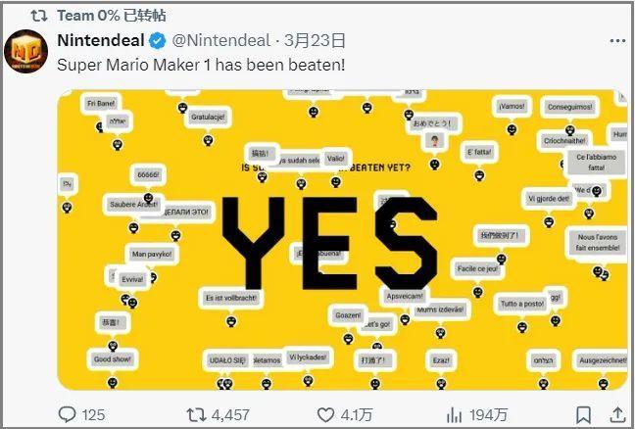Viewport: 635px width, 429px height.
Task: Click the 3月23日 post date
Action: tap(315, 41)
